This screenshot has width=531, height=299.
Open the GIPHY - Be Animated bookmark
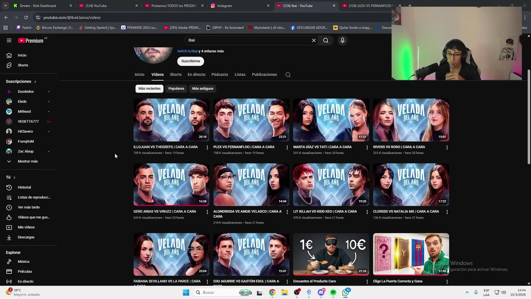coord(225,28)
